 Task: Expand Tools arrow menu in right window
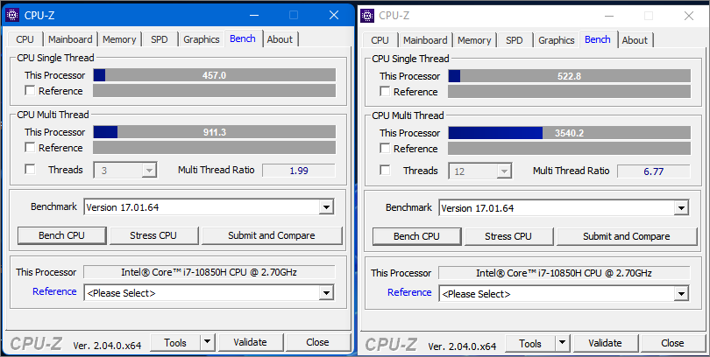point(563,344)
